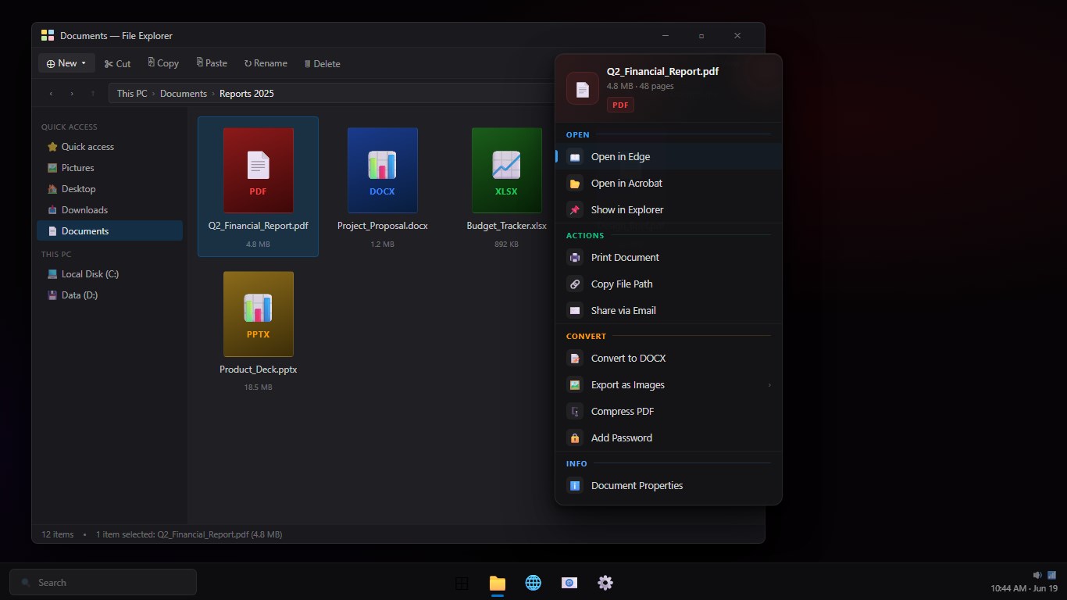Image resolution: width=1067 pixels, height=600 pixels.
Task: Go forward with the right arrow
Action: tap(72, 94)
